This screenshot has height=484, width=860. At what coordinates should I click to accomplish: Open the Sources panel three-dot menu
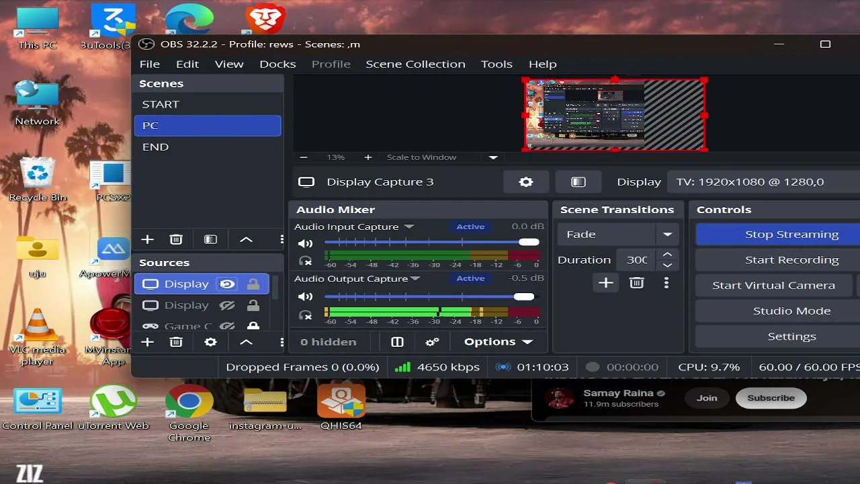(x=282, y=342)
